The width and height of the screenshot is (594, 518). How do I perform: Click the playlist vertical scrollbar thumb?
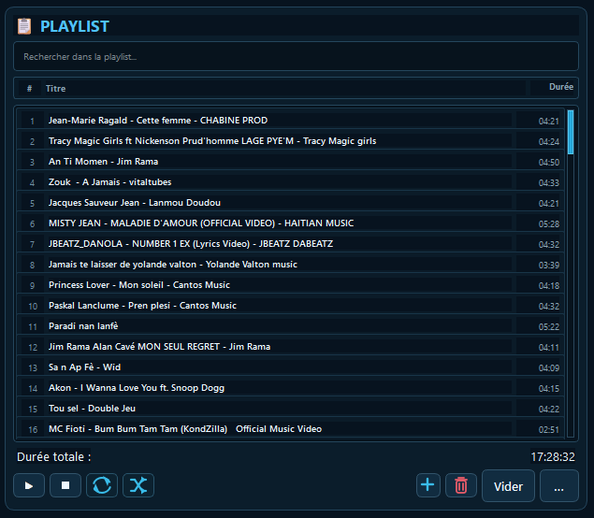coord(571,132)
